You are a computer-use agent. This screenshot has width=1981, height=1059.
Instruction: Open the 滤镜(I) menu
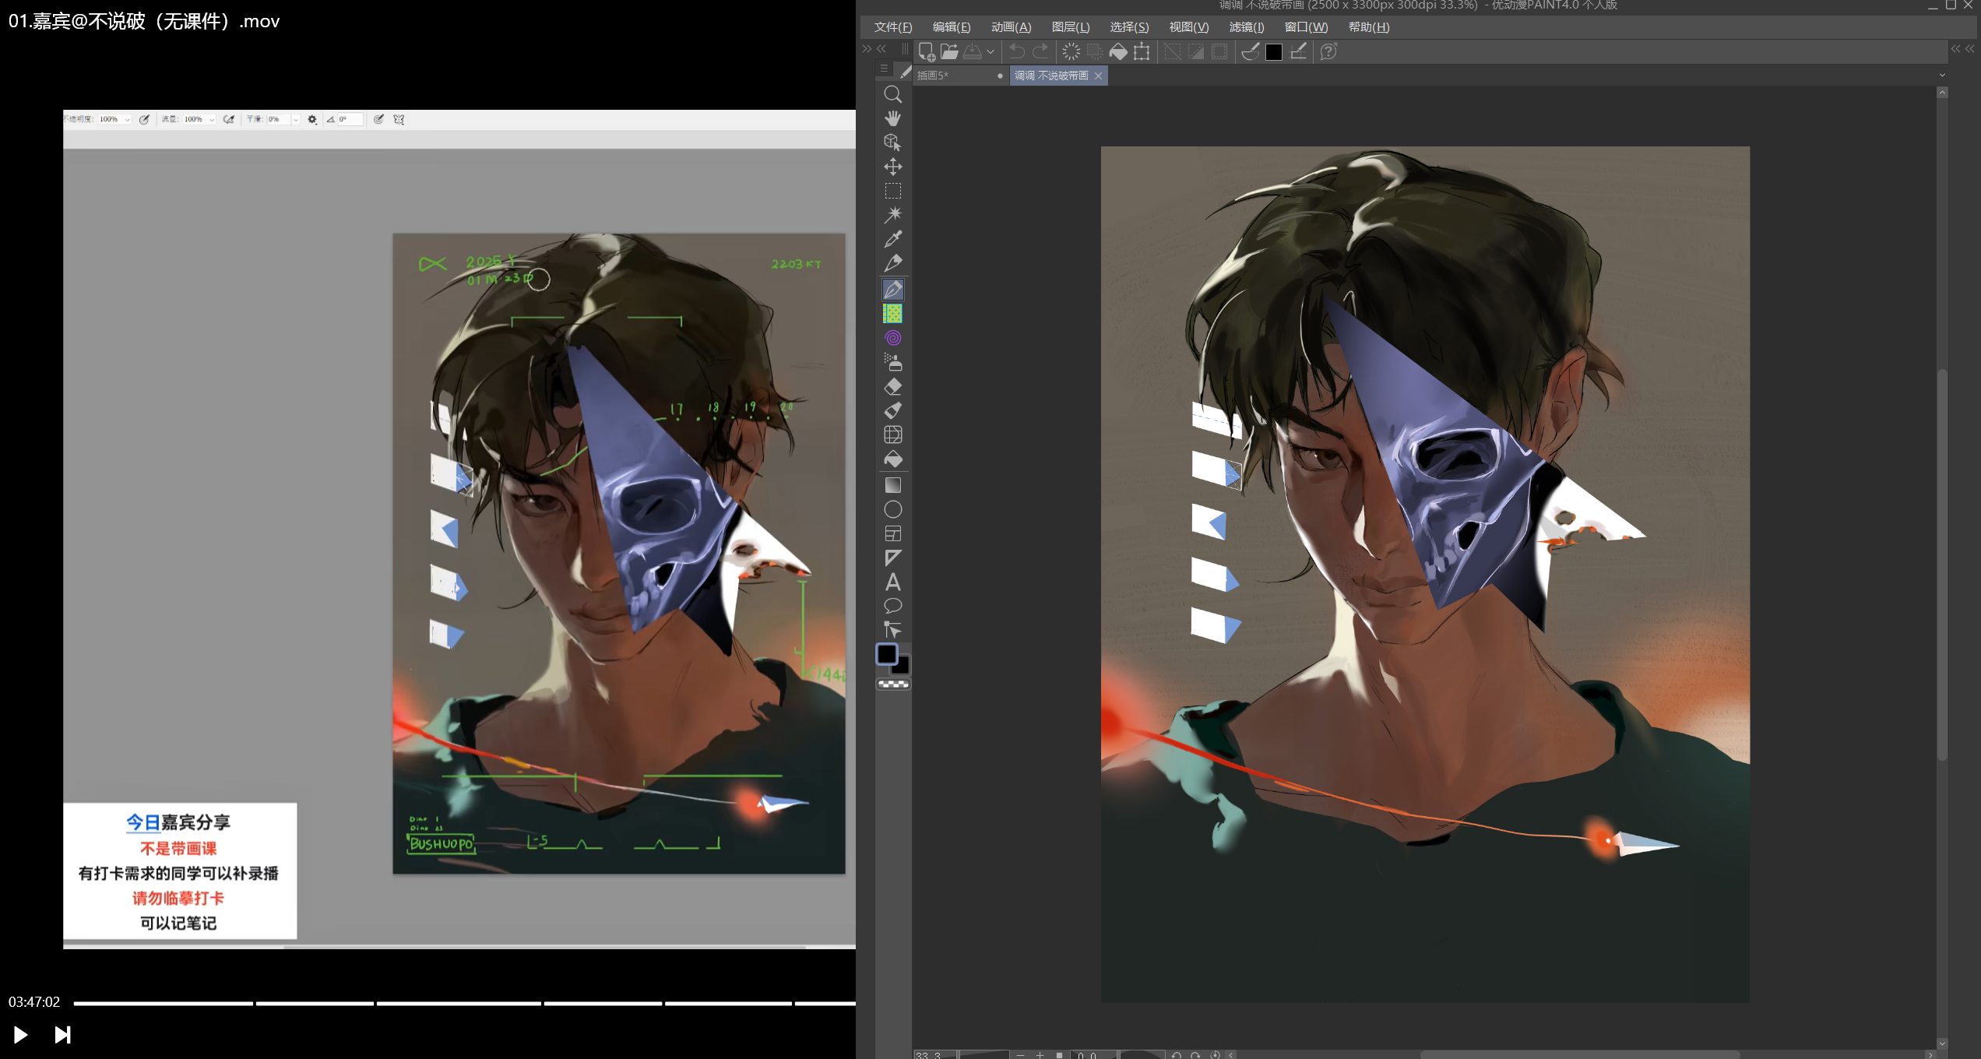point(1246,27)
